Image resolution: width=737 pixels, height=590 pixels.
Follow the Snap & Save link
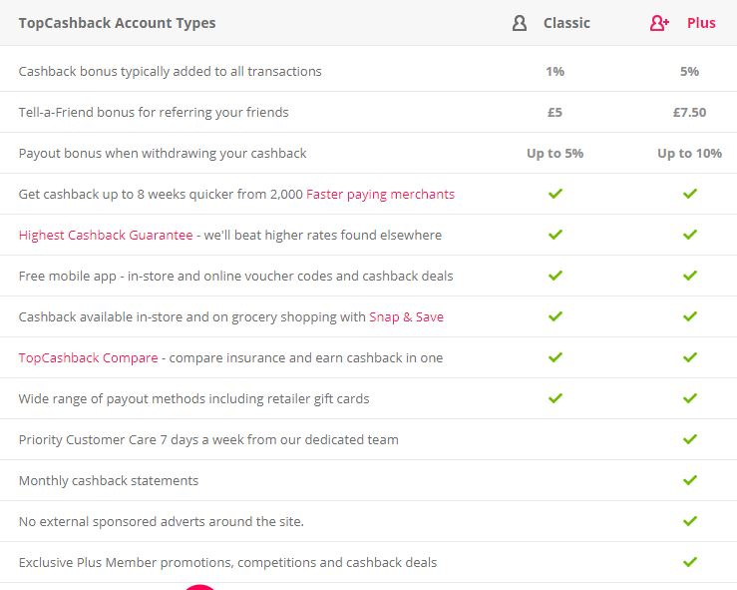click(x=406, y=317)
